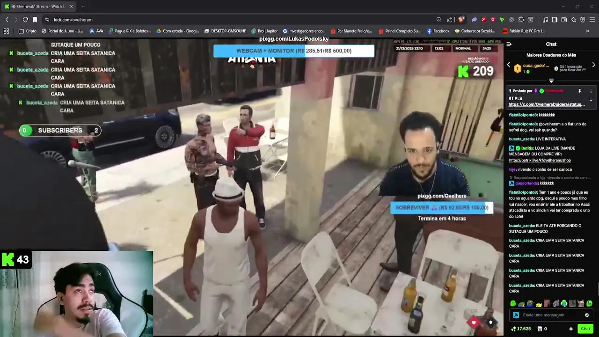Image resolution: width=599 pixels, height=337 pixels.
Task: Open the chat shop store icon
Action: 540,329
